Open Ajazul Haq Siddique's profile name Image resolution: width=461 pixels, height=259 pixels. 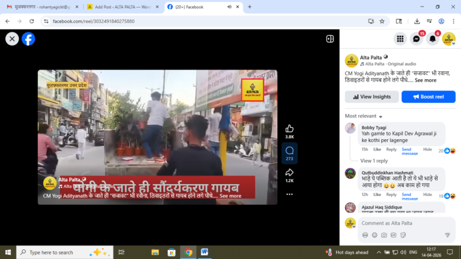pos(382,207)
